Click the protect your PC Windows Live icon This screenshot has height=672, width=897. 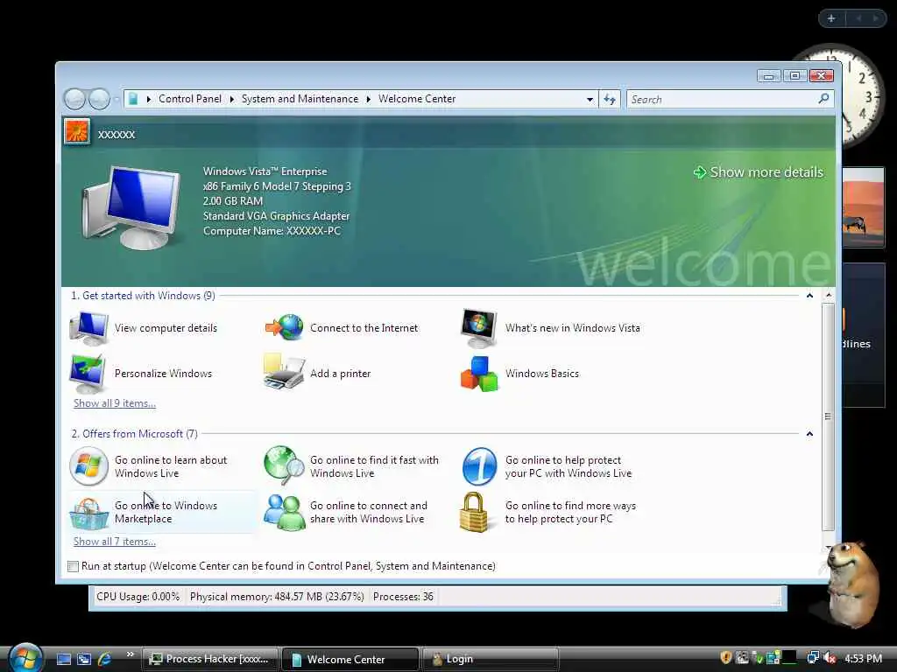tap(479, 466)
